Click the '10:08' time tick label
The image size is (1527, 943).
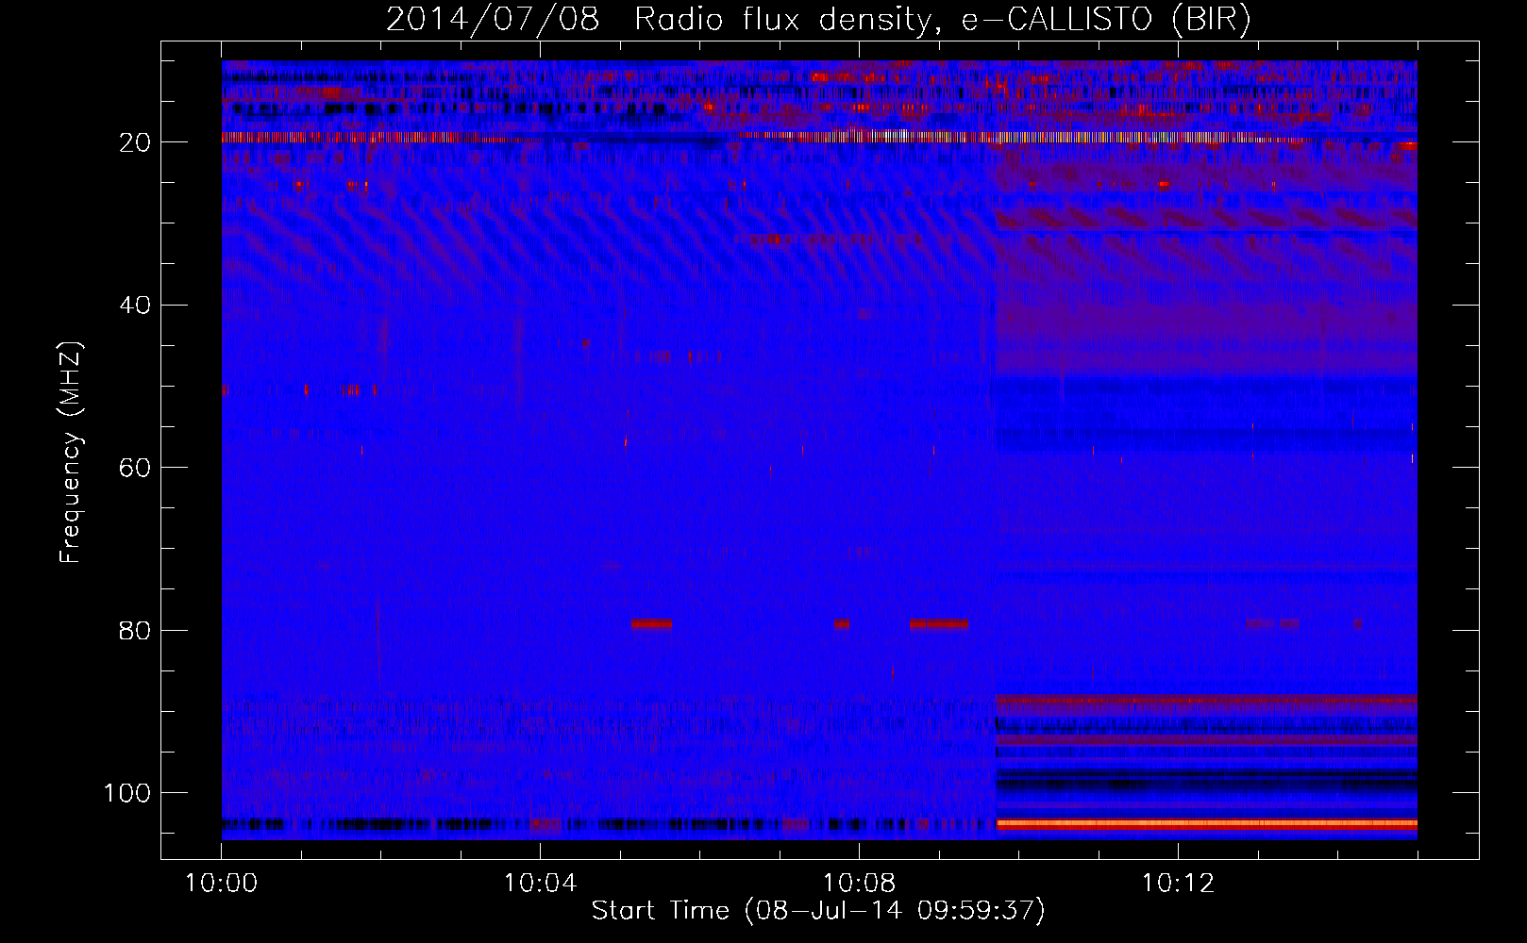click(x=859, y=884)
